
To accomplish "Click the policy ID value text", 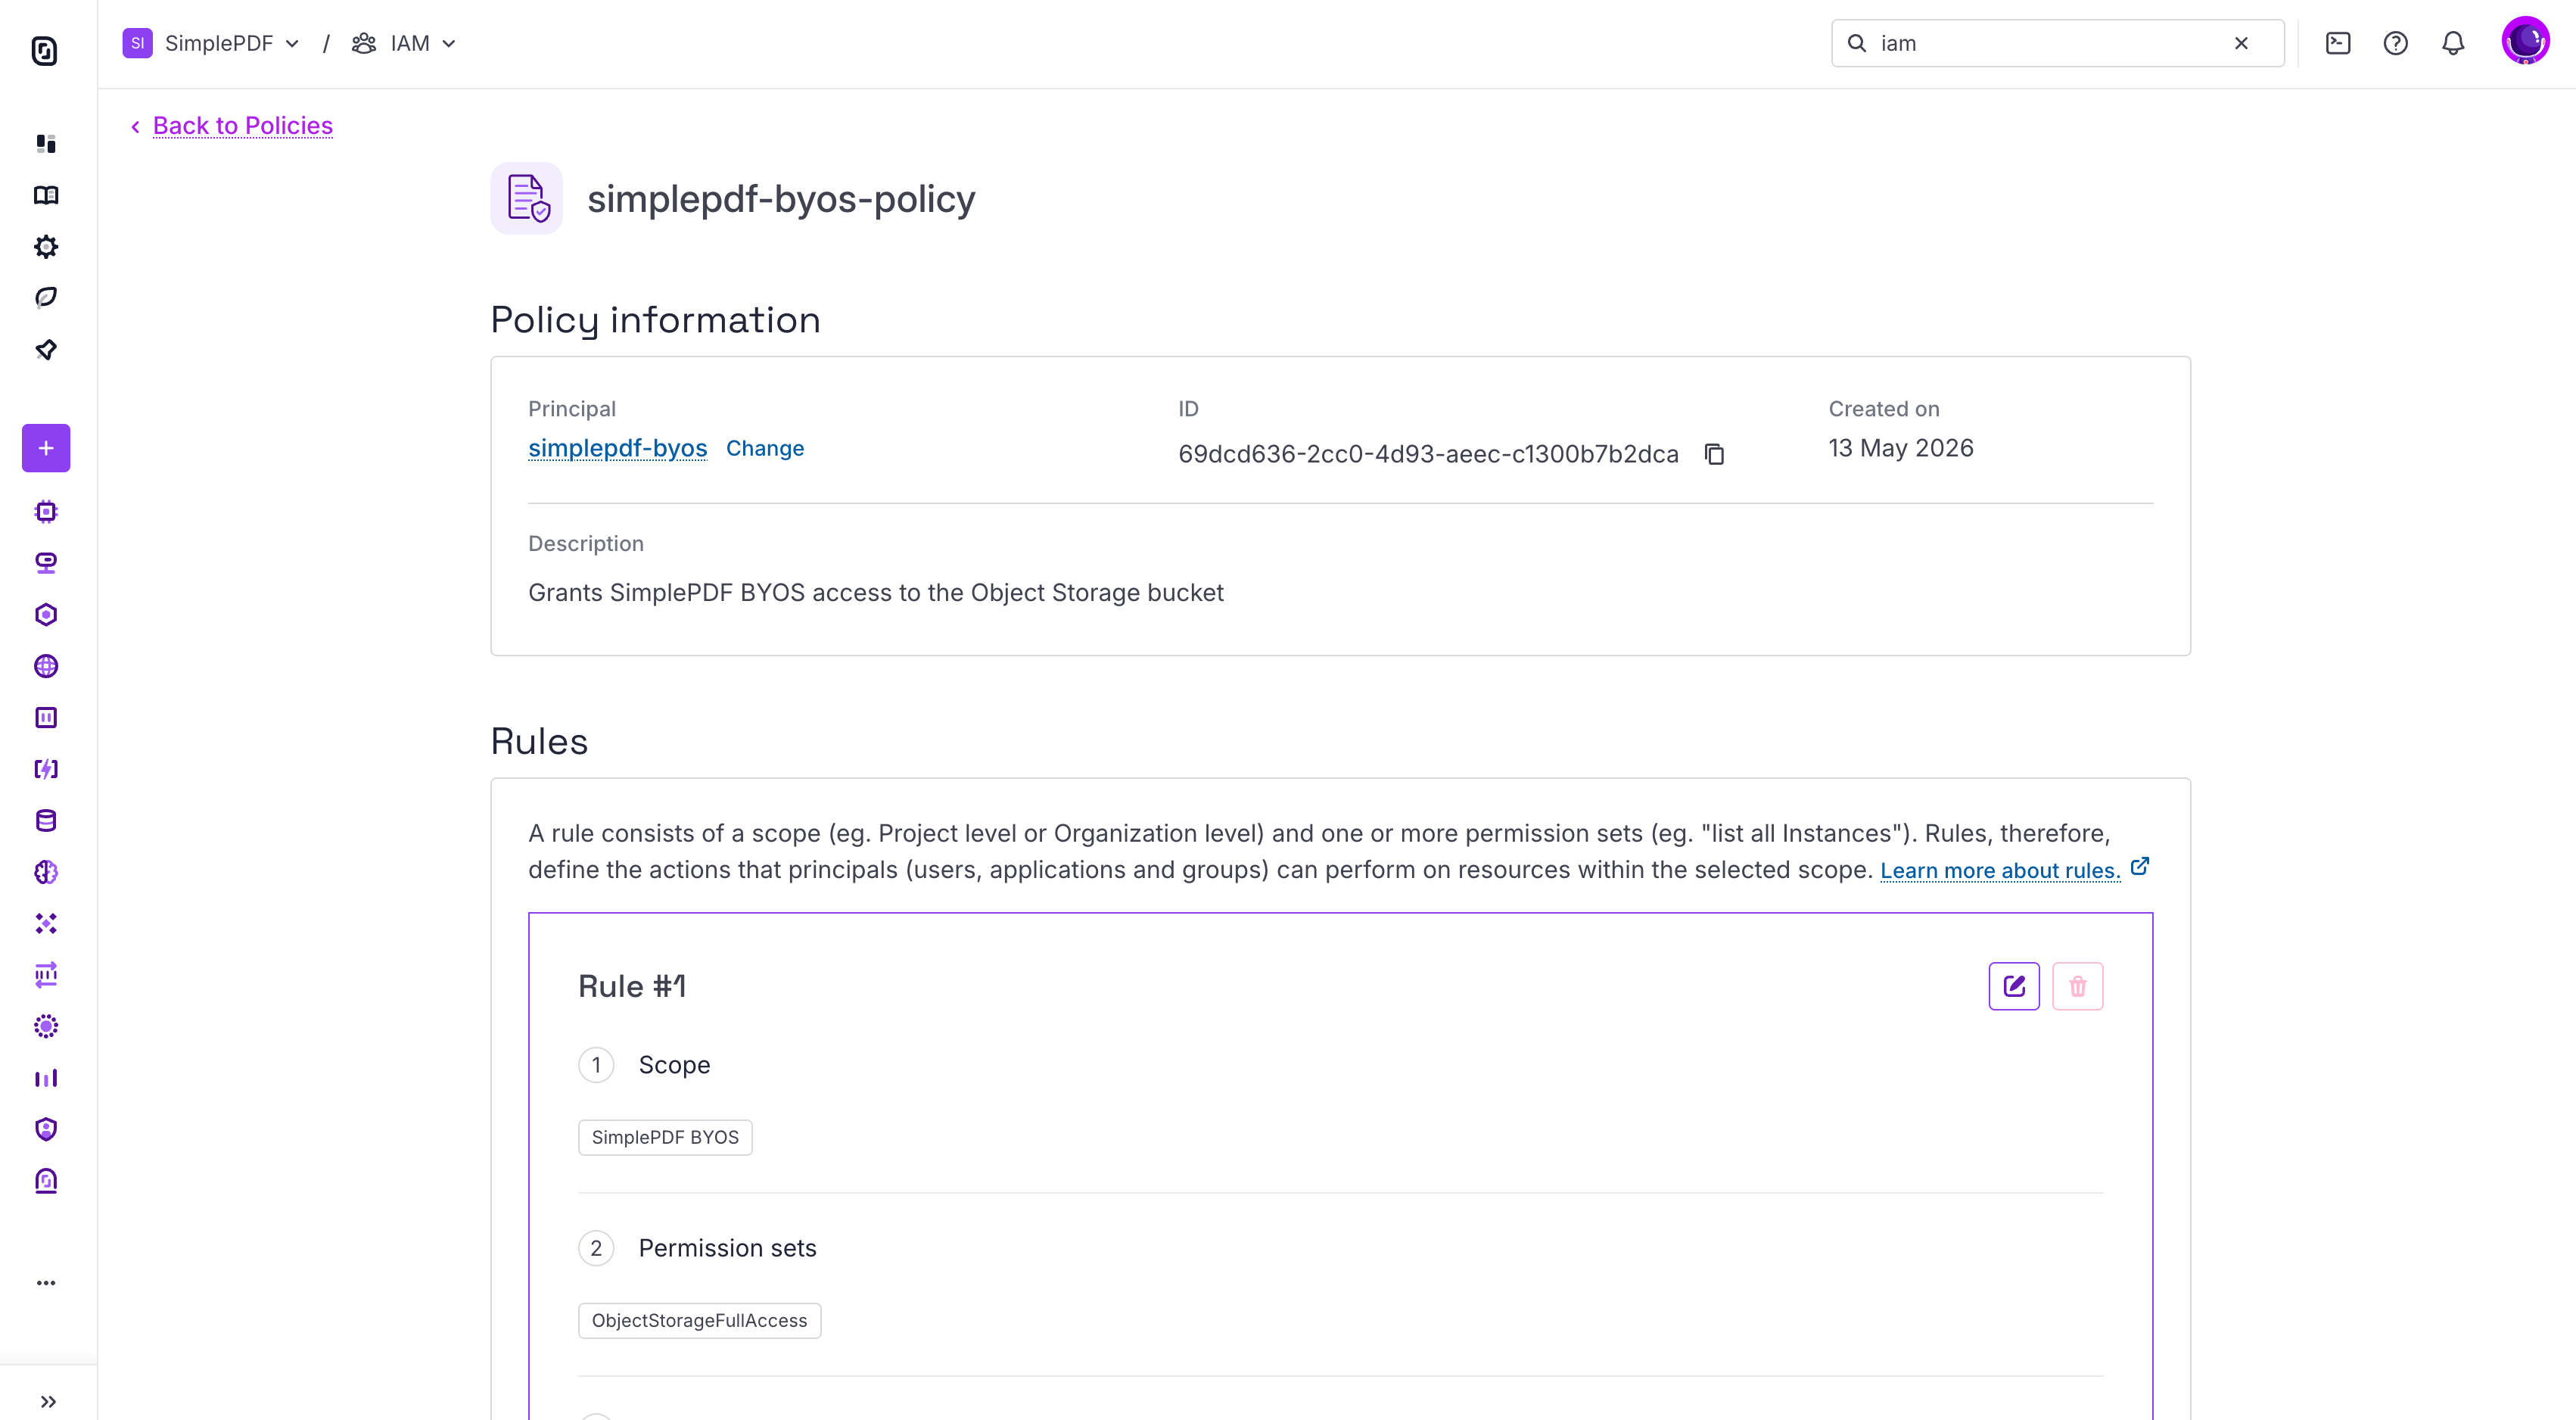I will (x=1428, y=454).
